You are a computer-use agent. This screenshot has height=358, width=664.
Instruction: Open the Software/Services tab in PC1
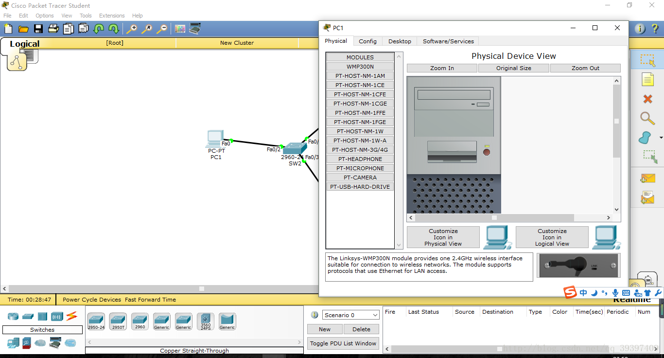pos(448,41)
